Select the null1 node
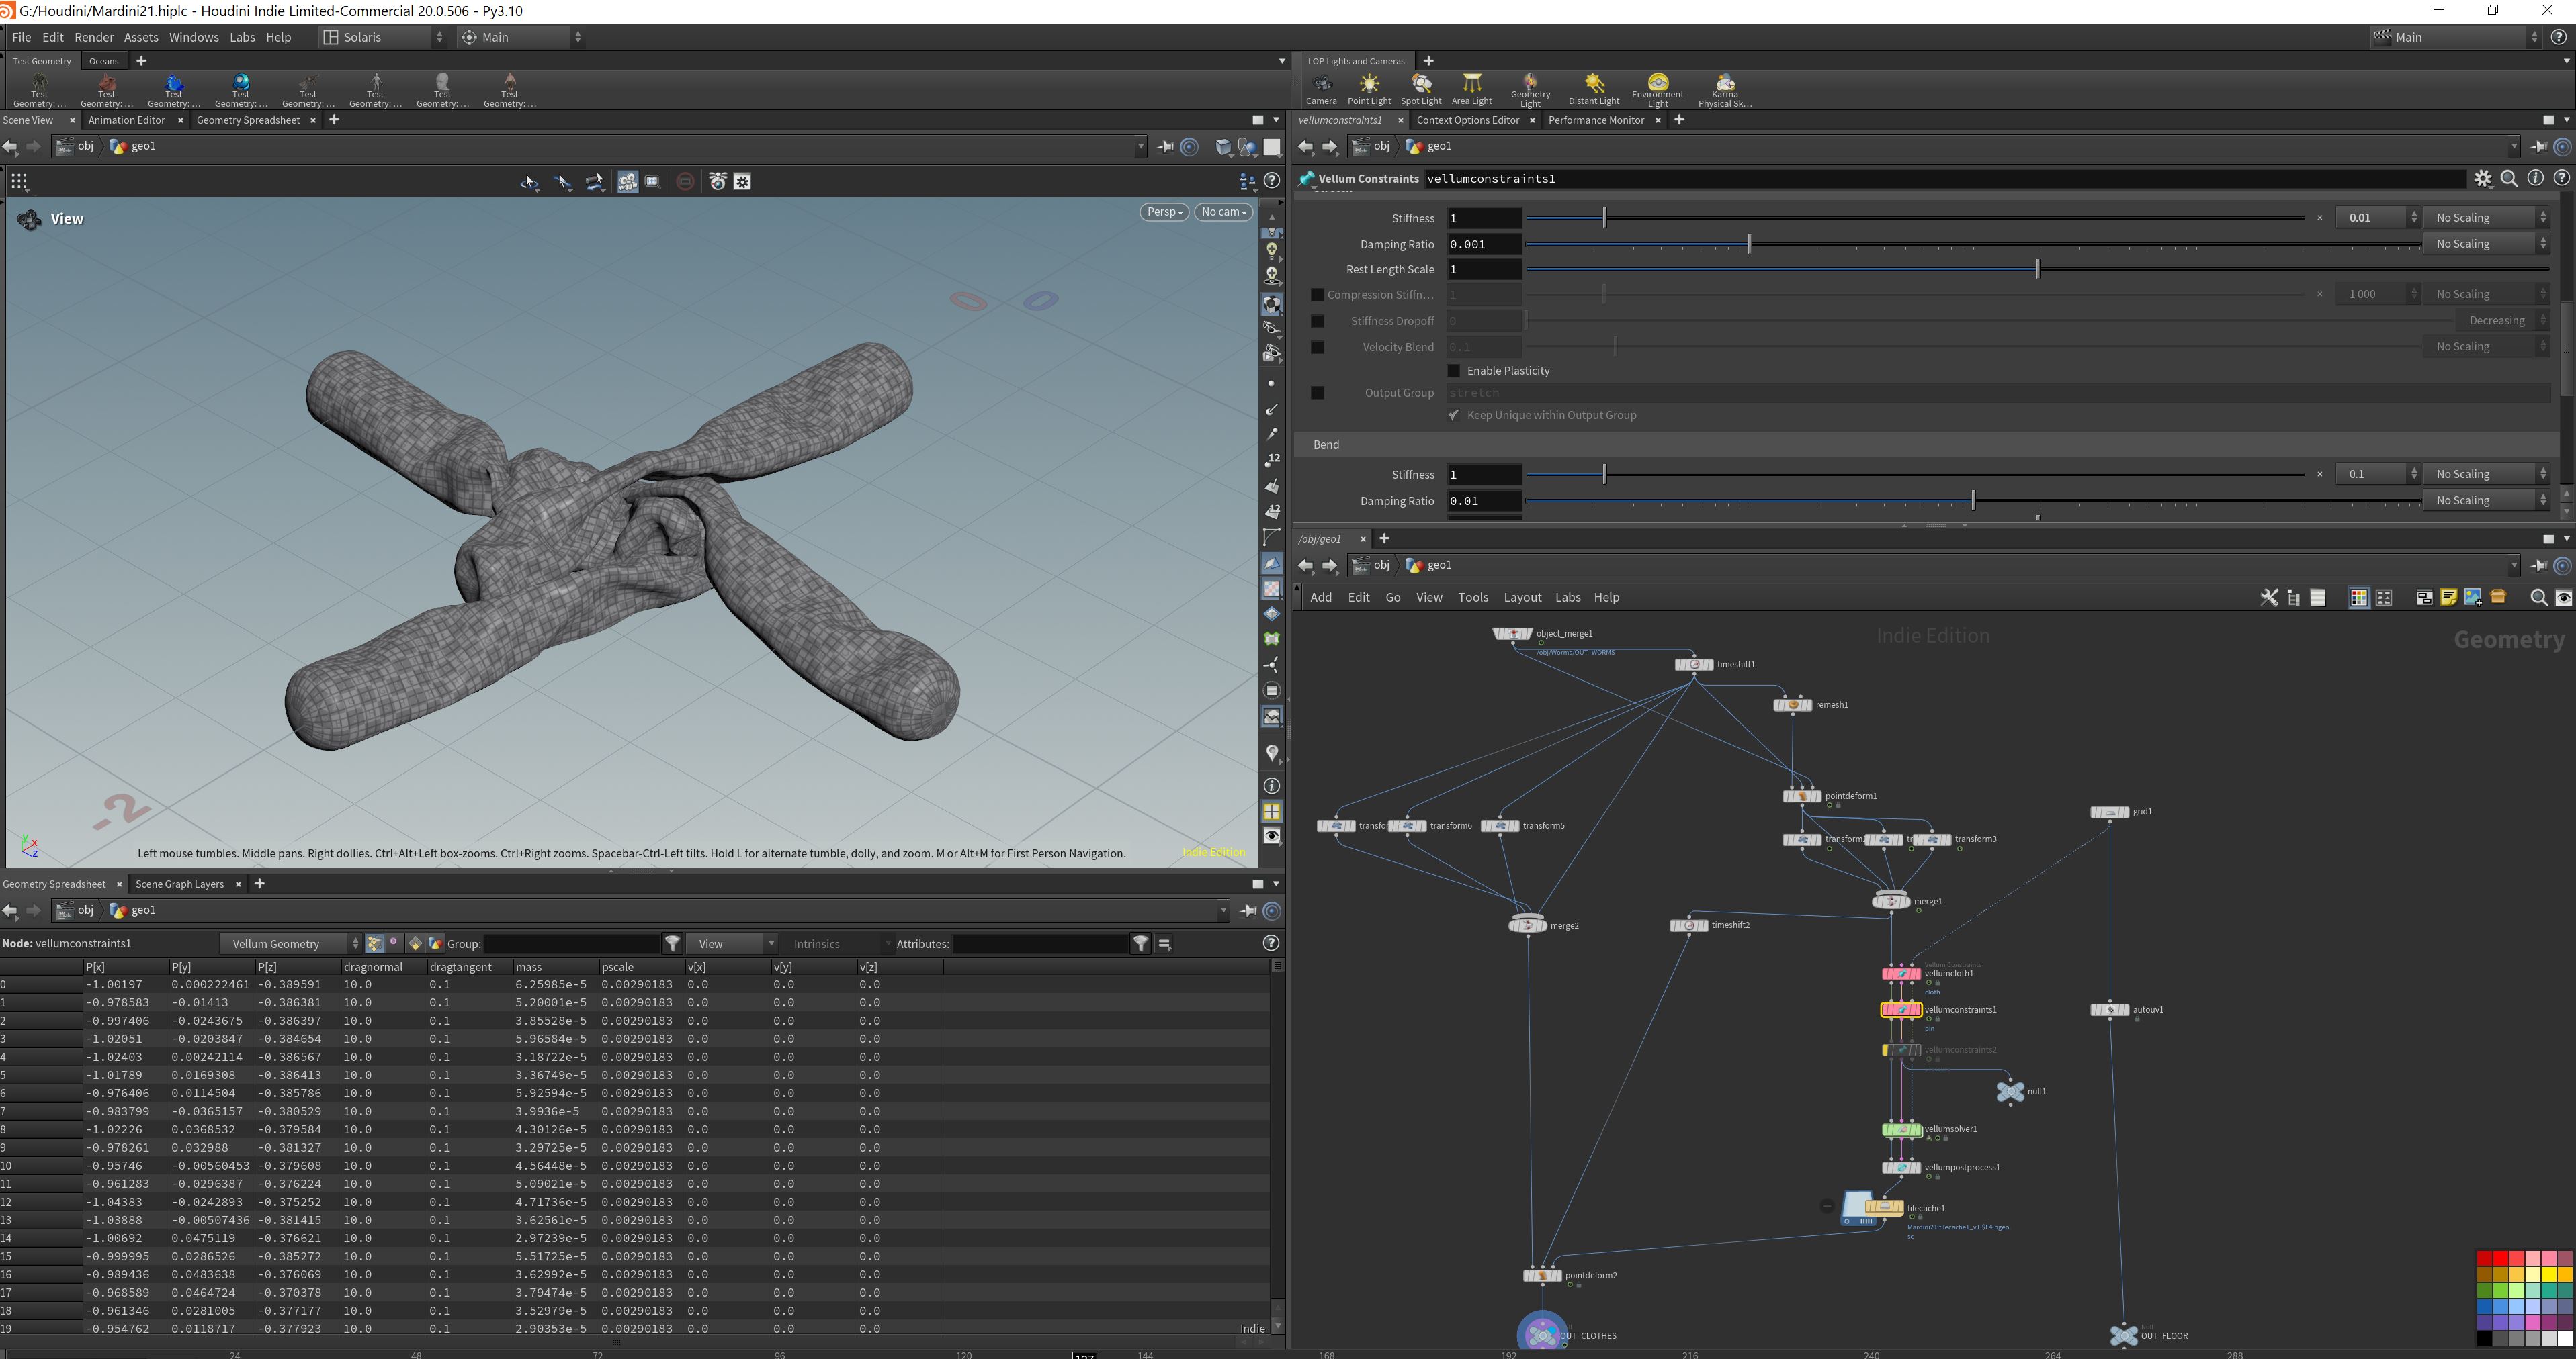The width and height of the screenshot is (2576, 1359). (x=2010, y=1092)
